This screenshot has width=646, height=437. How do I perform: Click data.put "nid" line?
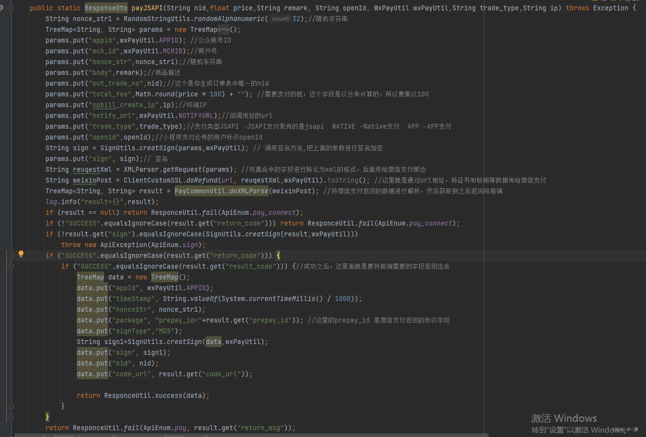click(x=118, y=364)
